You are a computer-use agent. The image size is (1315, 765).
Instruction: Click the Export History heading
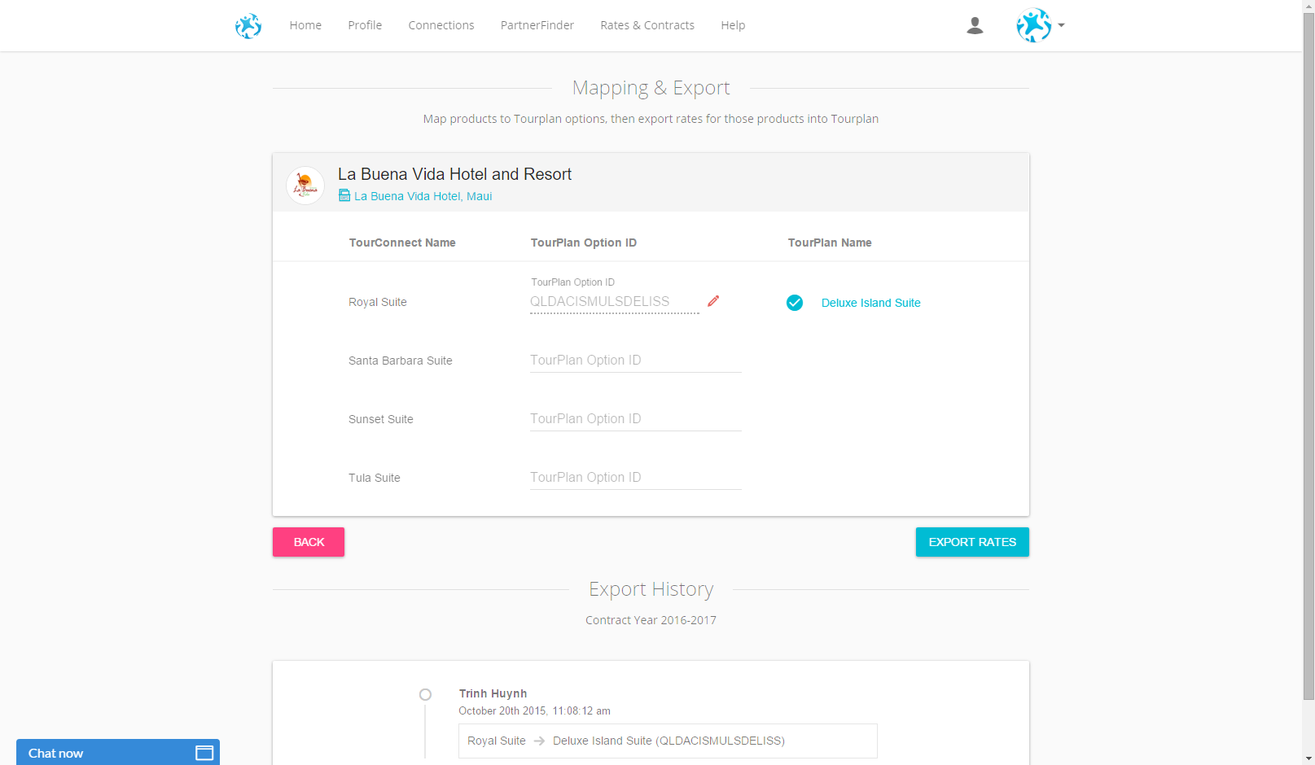[651, 588]
